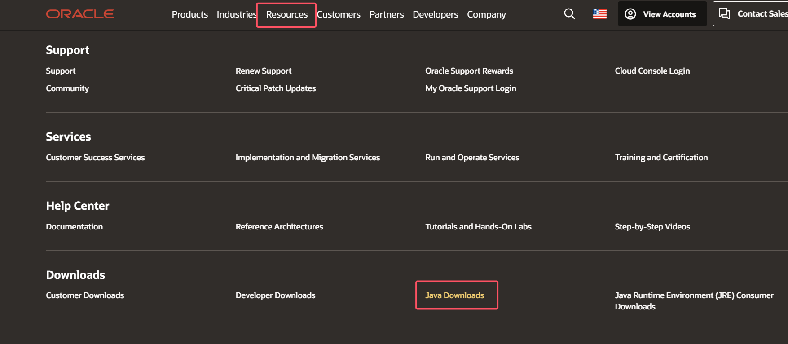Click Step-by-Step Videos link
The image size is (788, 344).
coord(652,227)
